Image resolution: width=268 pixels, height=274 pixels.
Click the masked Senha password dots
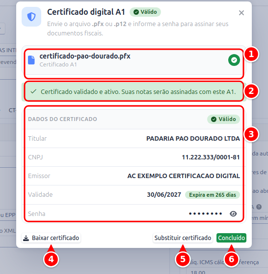tap(205, 213)
